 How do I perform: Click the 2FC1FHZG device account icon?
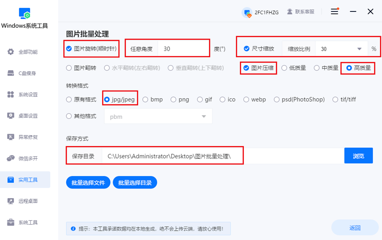point(247,12)
